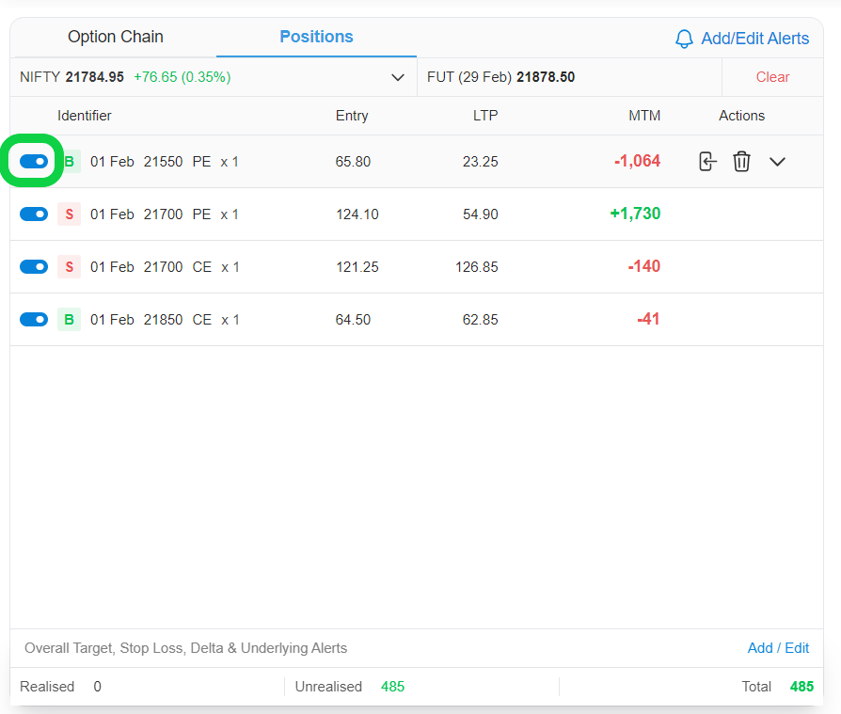Switch to the Option Chain tab
The image size is (841, 714).
coord(116,37)
